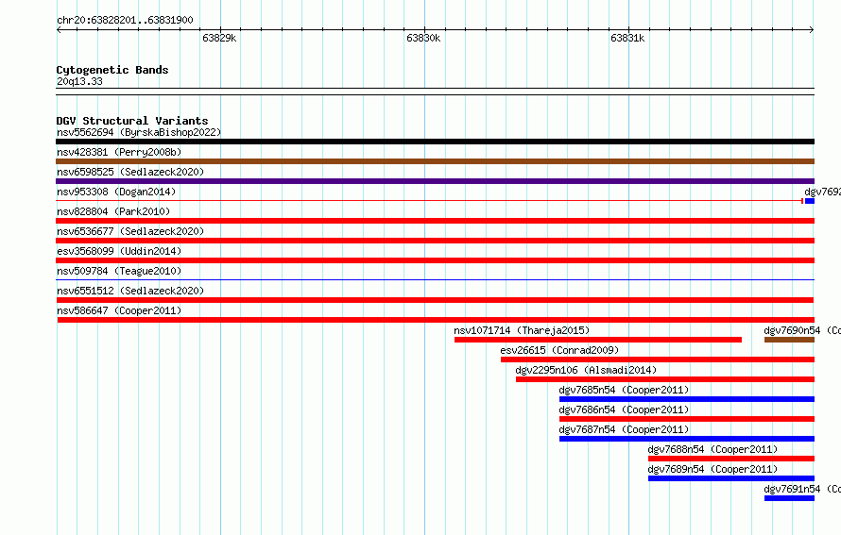Select the thin blue nsv509784 line
The image size is (841, 535).
tap(435, 279)
